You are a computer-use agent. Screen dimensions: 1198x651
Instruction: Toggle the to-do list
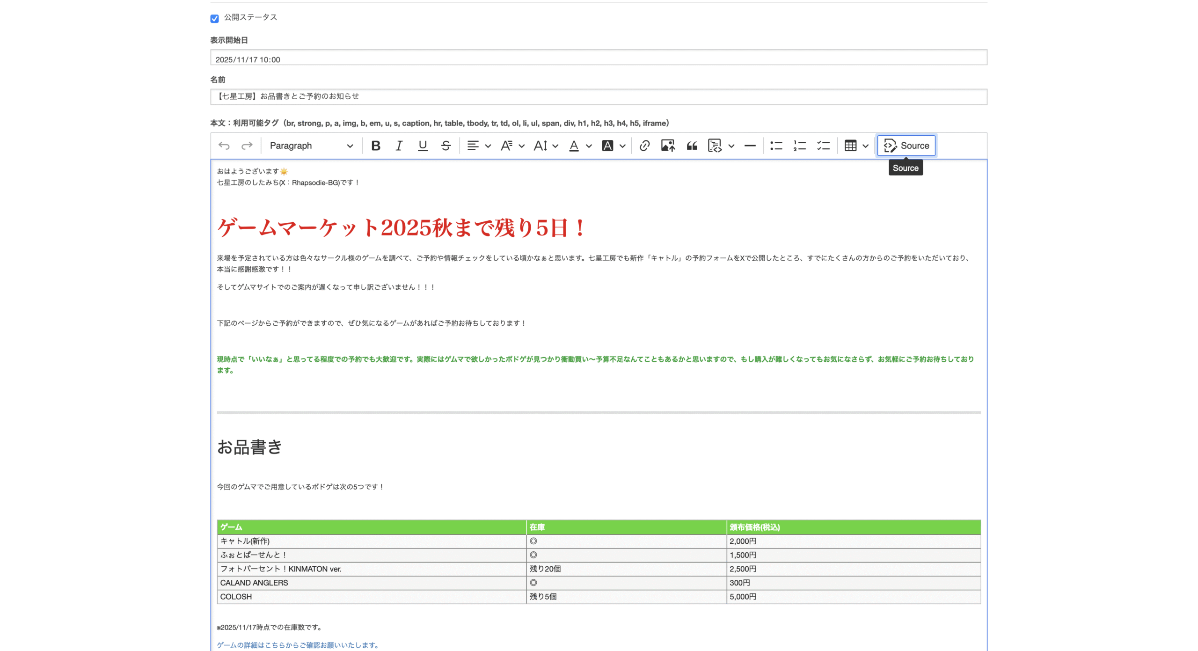point(823,146)
